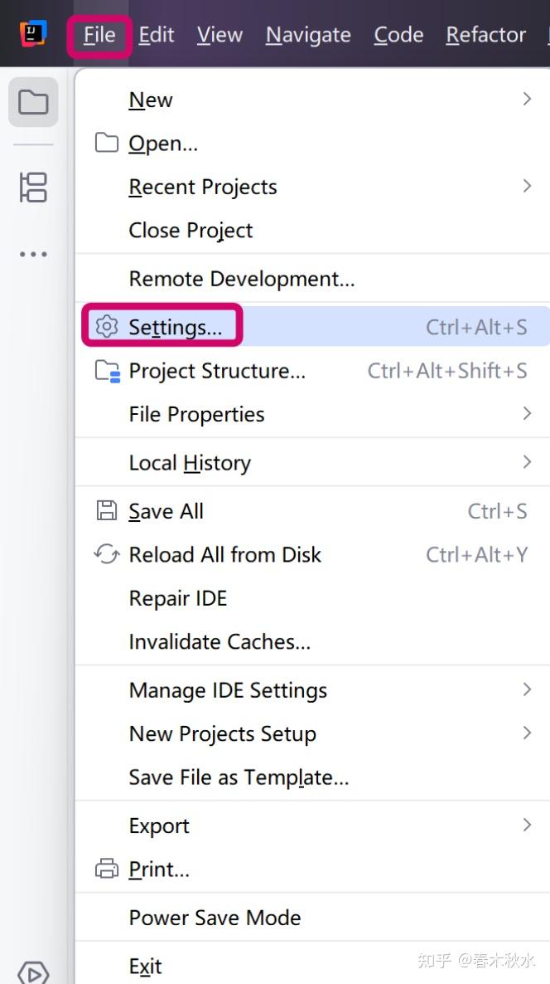The height and width of the screenshot is (984, 550).
Task: Open the Project tool window folder icon
Action: coord(33,102)
